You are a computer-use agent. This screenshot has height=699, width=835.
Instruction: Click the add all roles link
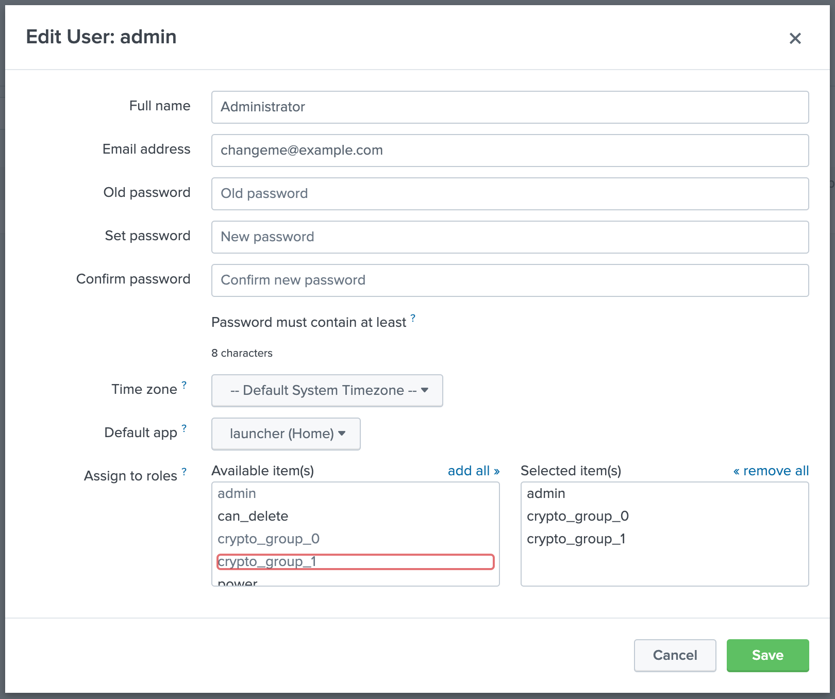pyautogui.click(x=474, y=471)
